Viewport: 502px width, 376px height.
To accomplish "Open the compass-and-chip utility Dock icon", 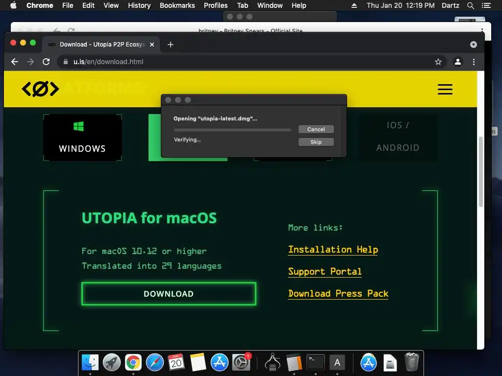I will 273,363.
